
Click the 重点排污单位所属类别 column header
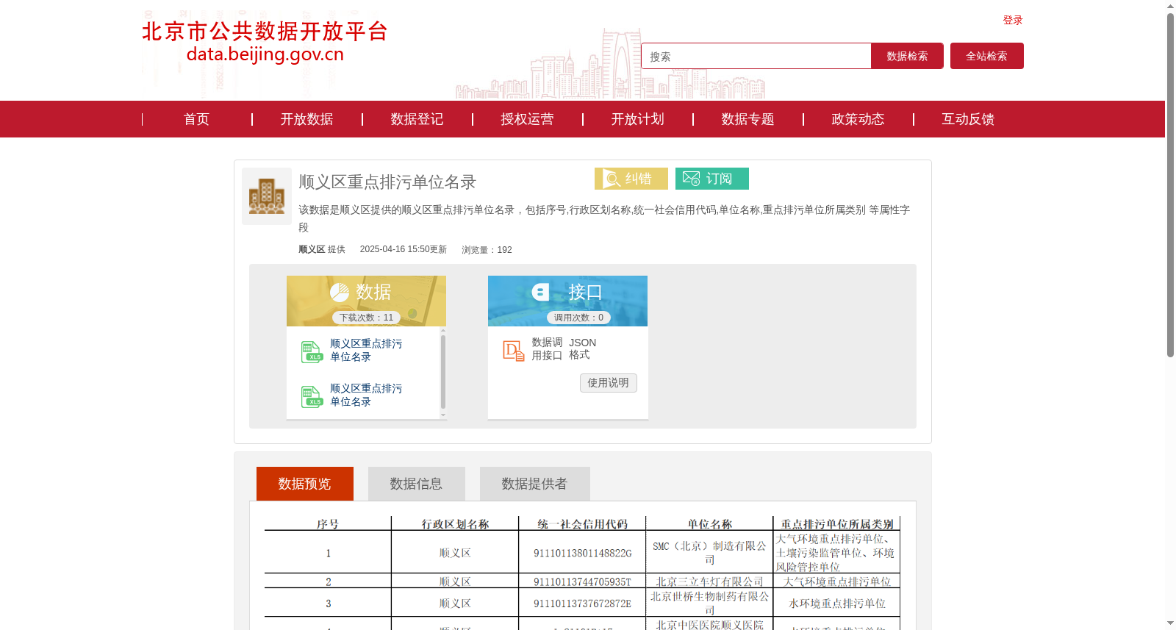pyautogui.click(x=836, y=524)
